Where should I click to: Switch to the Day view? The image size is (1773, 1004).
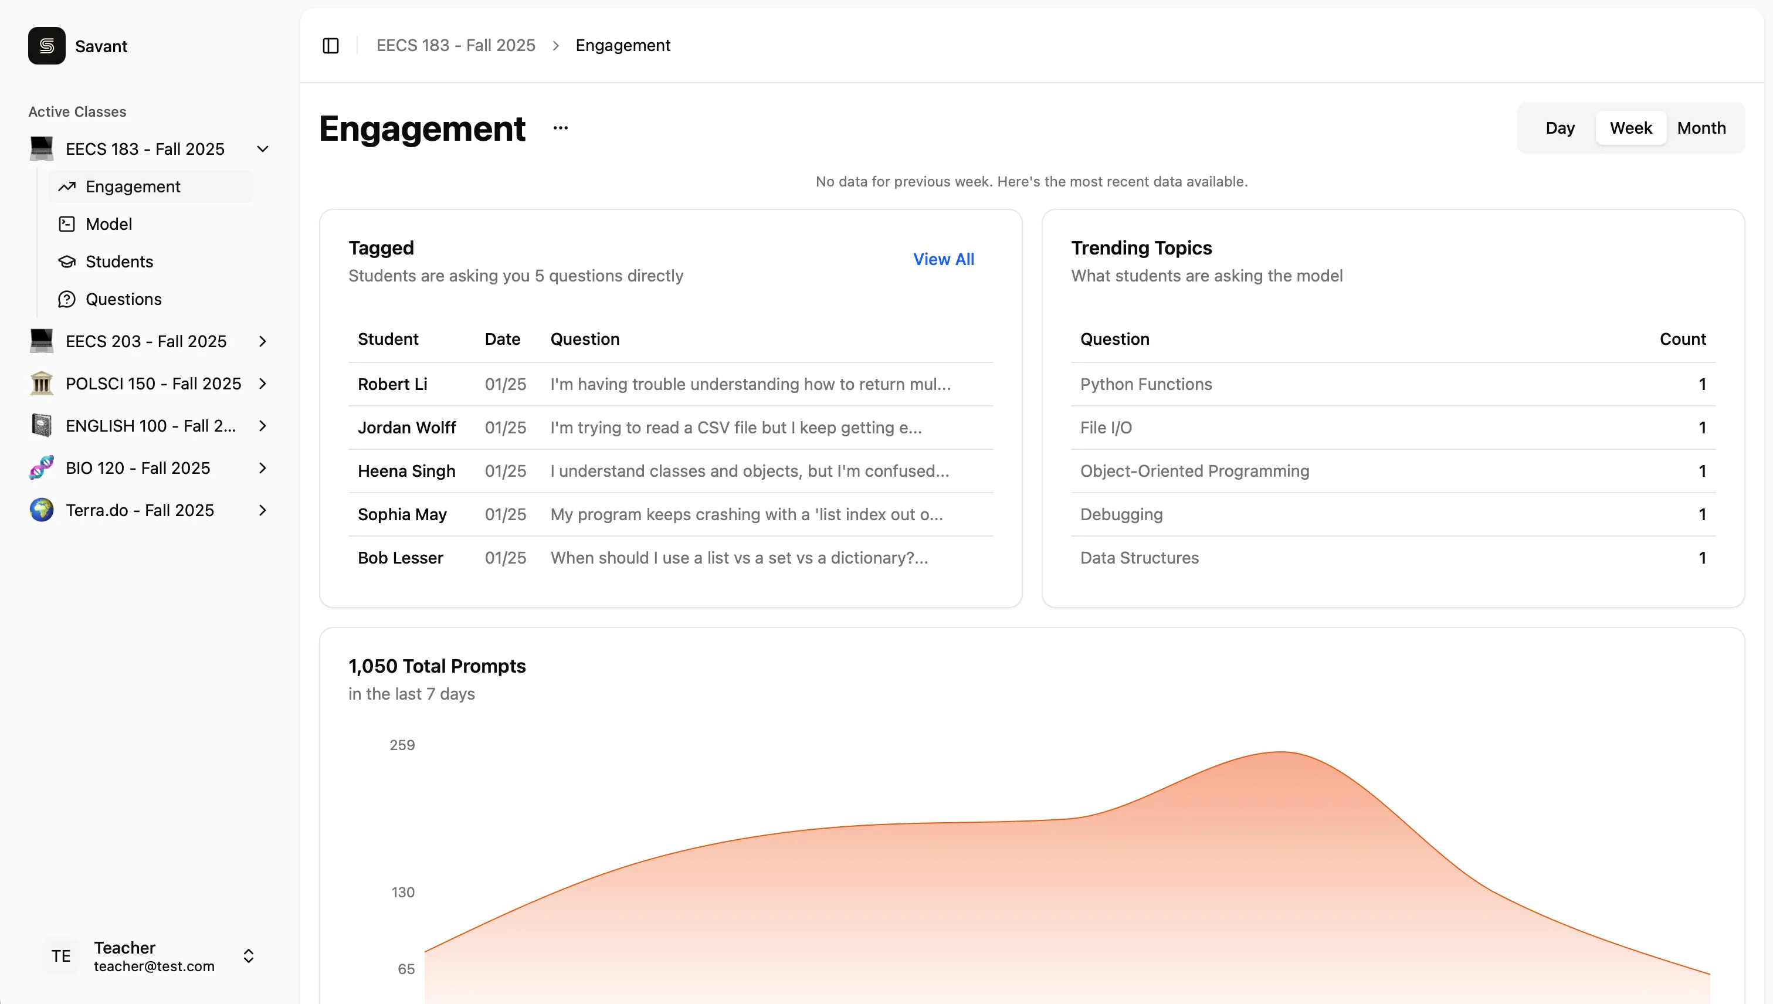[x=1560, y=128]
